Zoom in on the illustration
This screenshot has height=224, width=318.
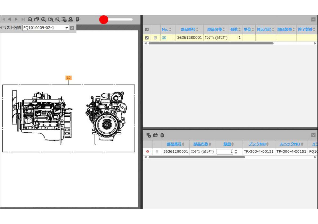click(43, 19)
